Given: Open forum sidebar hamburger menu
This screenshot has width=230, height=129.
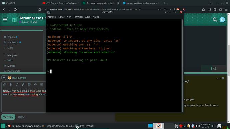Looking at the screenshot, I should 5,20.
